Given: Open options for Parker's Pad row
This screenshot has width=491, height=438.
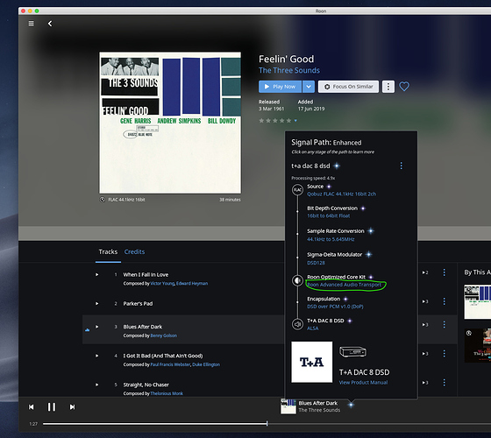Looking at the screenshot, I should coord(444,301).
